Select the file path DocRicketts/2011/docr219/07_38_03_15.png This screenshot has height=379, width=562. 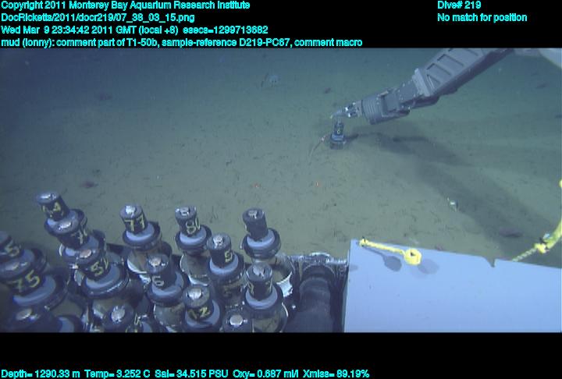click(98, 18)
